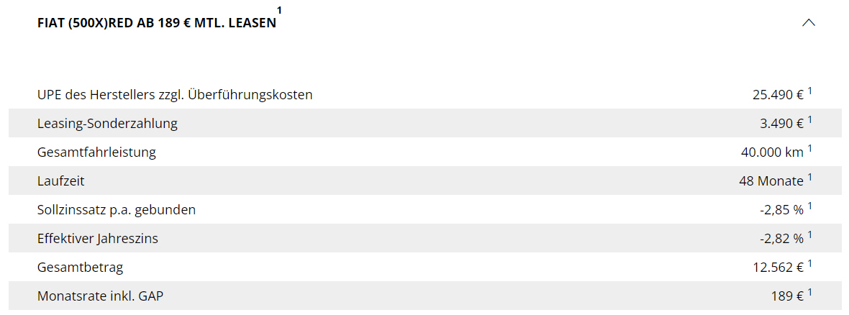Click the footnote marker next to -2,85 %
Image resolution: width=849 pixels, height=315 pixels.
click(810, 206)
